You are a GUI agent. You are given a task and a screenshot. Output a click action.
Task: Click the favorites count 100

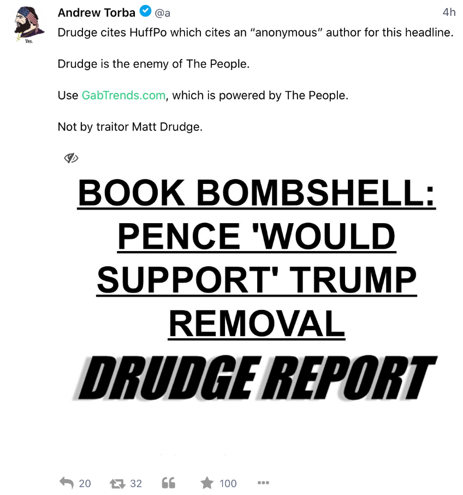pos(228,484)
